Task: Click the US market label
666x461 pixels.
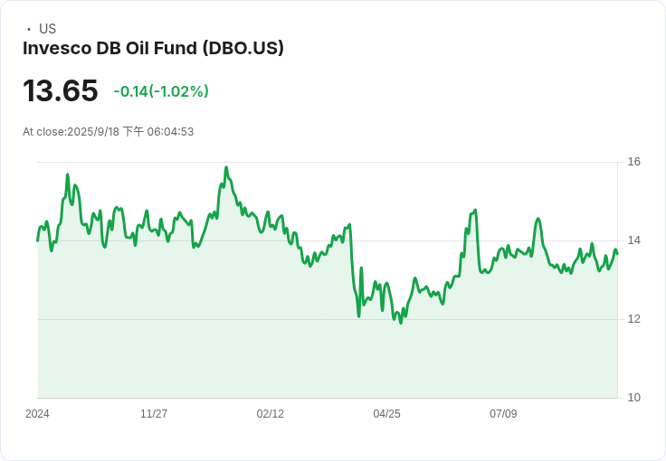Action: [x=47, y=29]
